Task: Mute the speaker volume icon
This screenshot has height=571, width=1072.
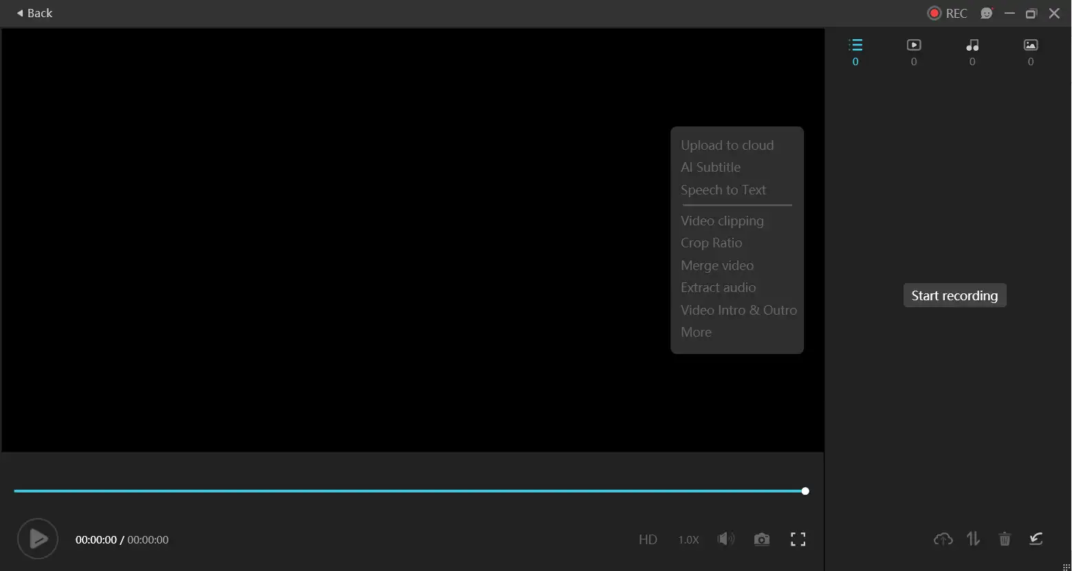Action: click(725, 539)
